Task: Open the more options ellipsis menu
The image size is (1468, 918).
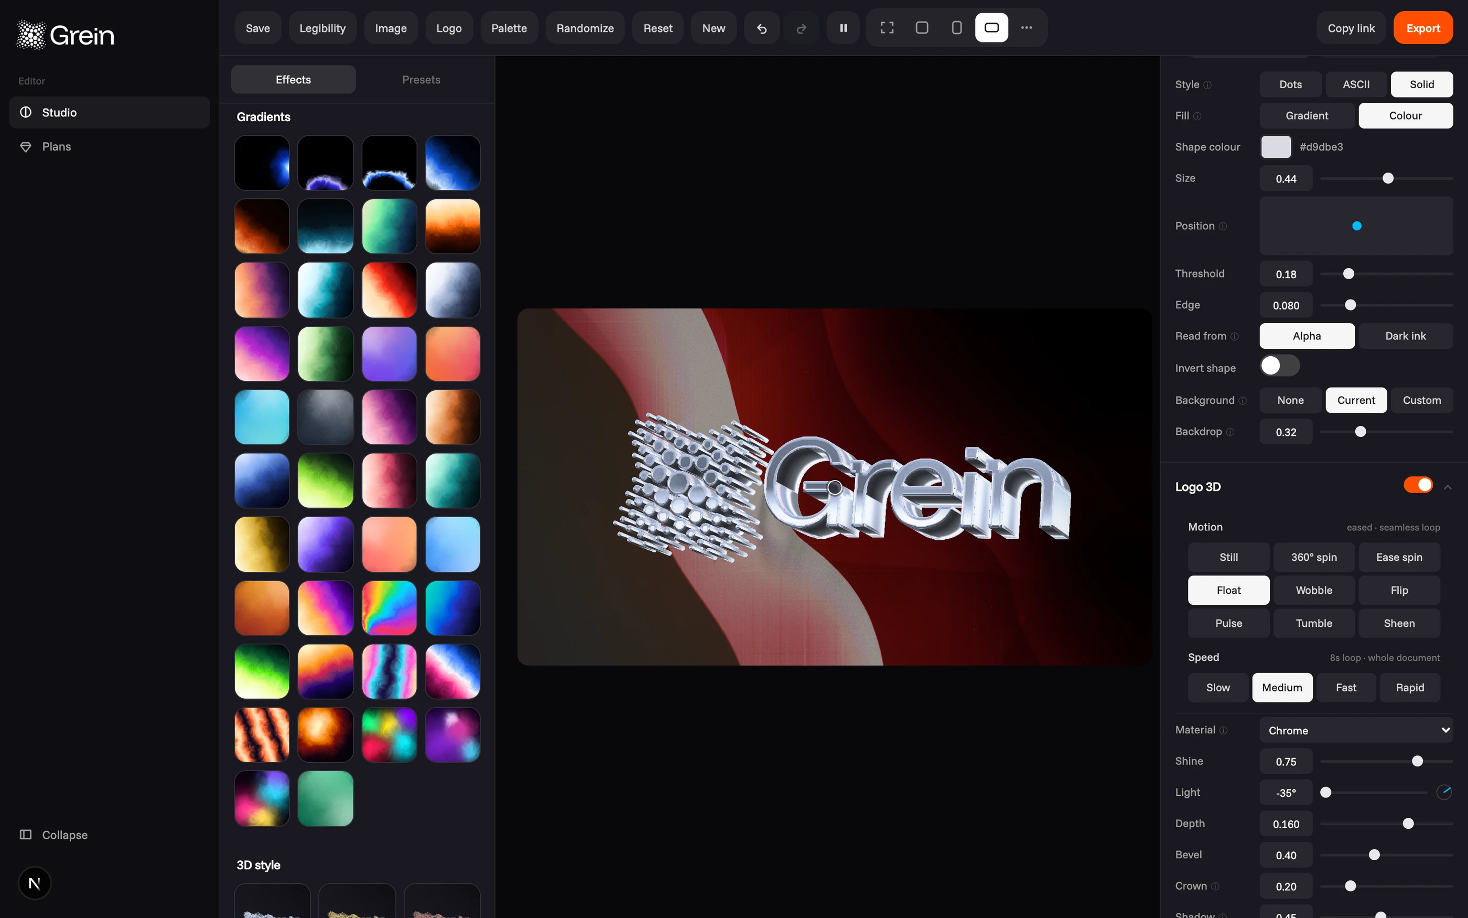Action: tap(1027, 28)
